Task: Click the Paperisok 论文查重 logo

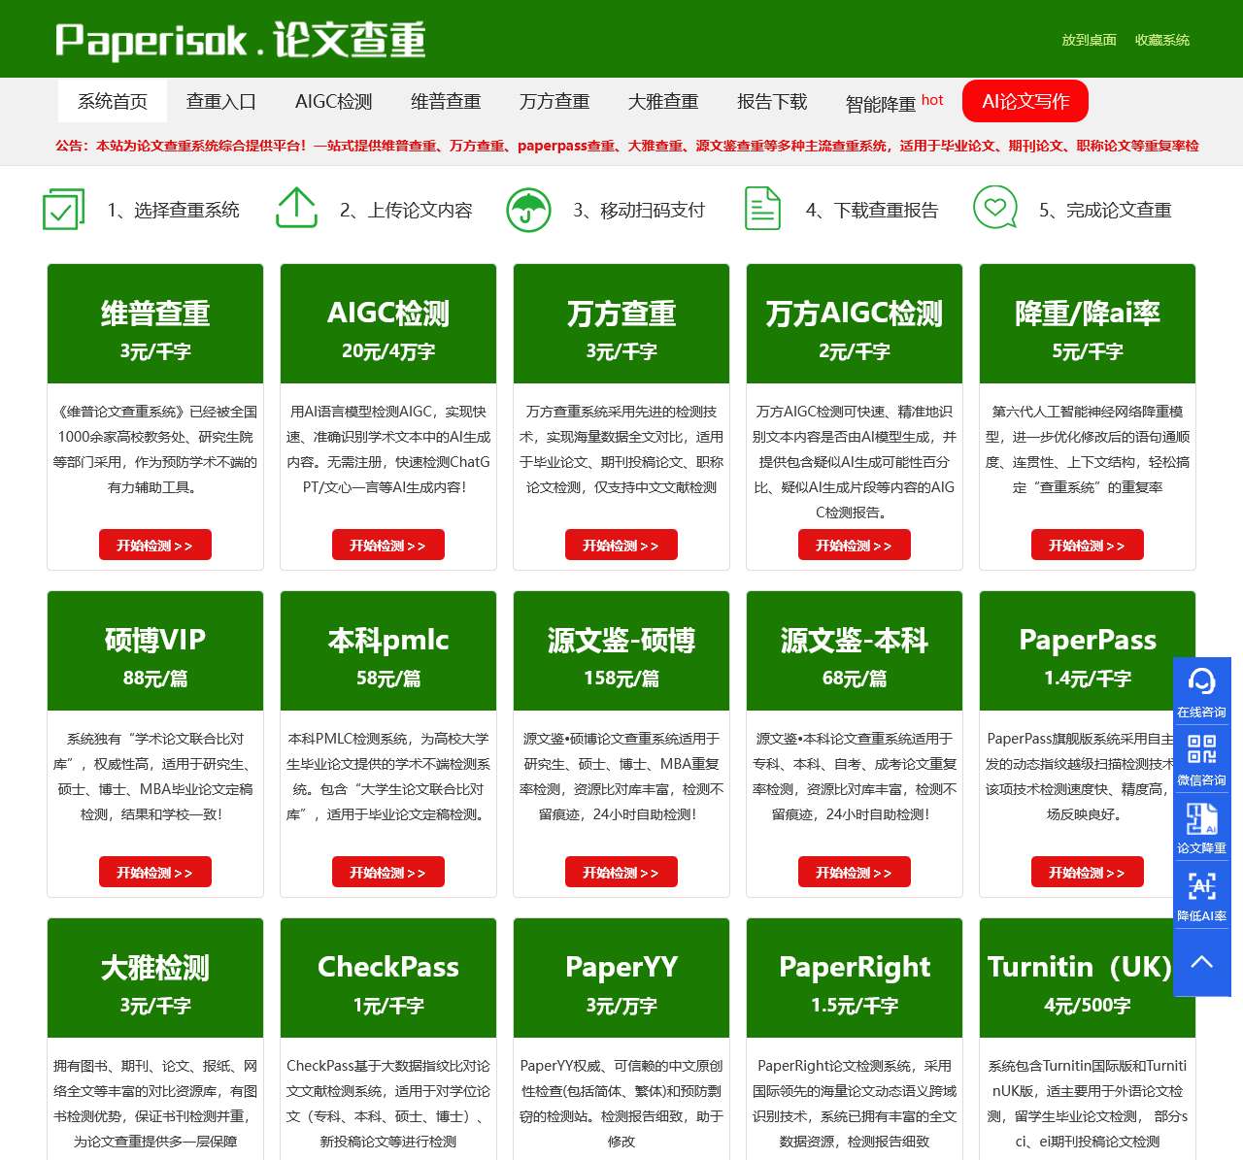Action: point(241,40)
